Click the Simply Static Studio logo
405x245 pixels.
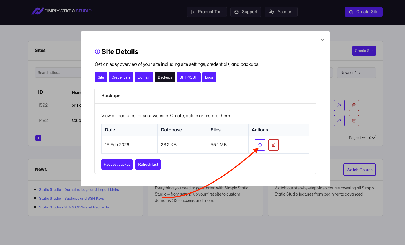click(61, 11)
